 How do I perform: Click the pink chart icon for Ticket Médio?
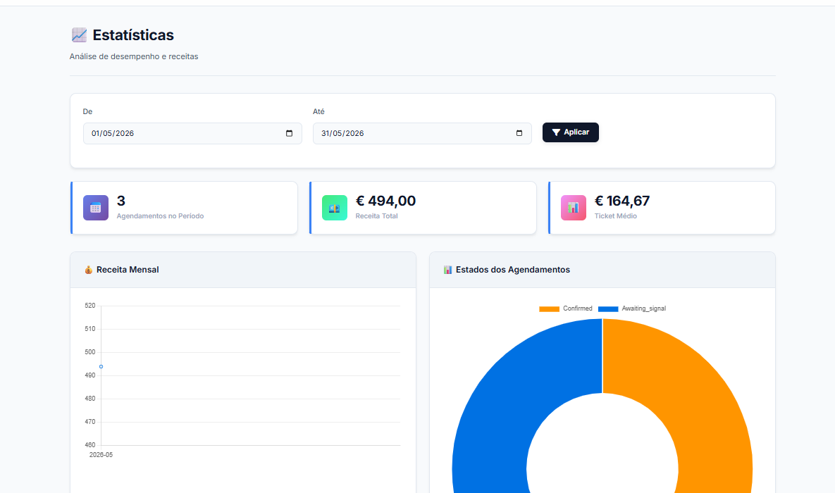tap(574, 208)
